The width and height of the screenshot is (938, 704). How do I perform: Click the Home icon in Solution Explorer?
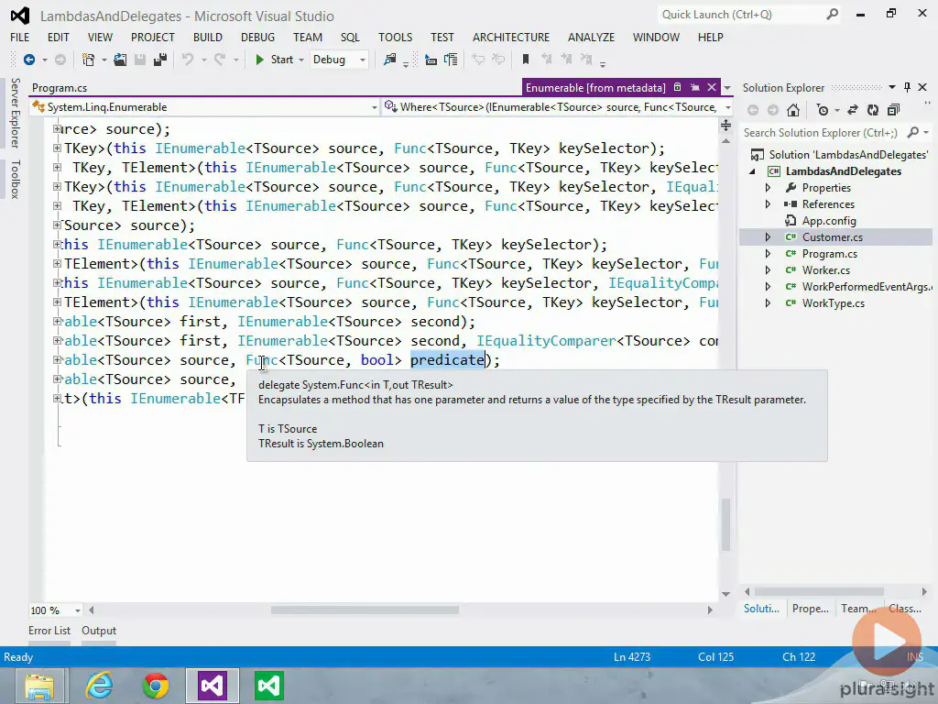coord(793,110)
